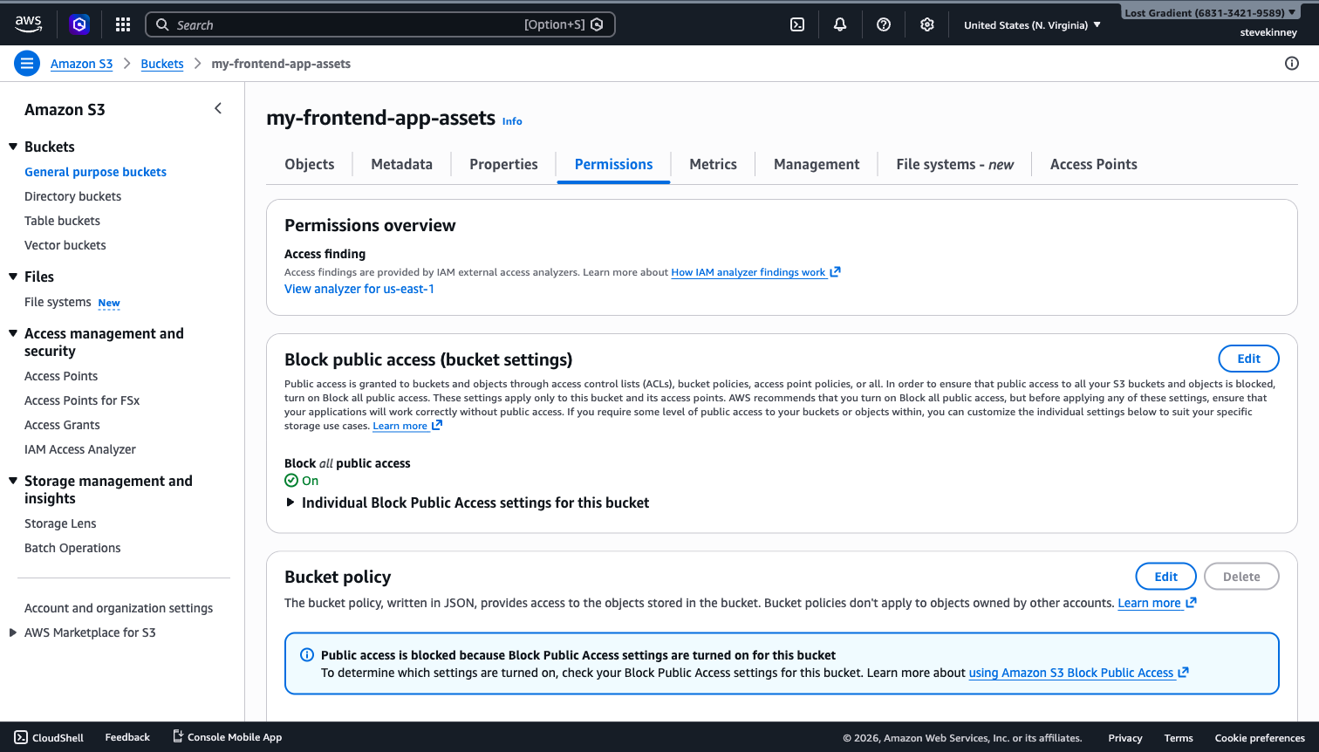Click the Amazon S3 breadcrumb link
The image size is (1319, 752).
(x=81, y=64)
